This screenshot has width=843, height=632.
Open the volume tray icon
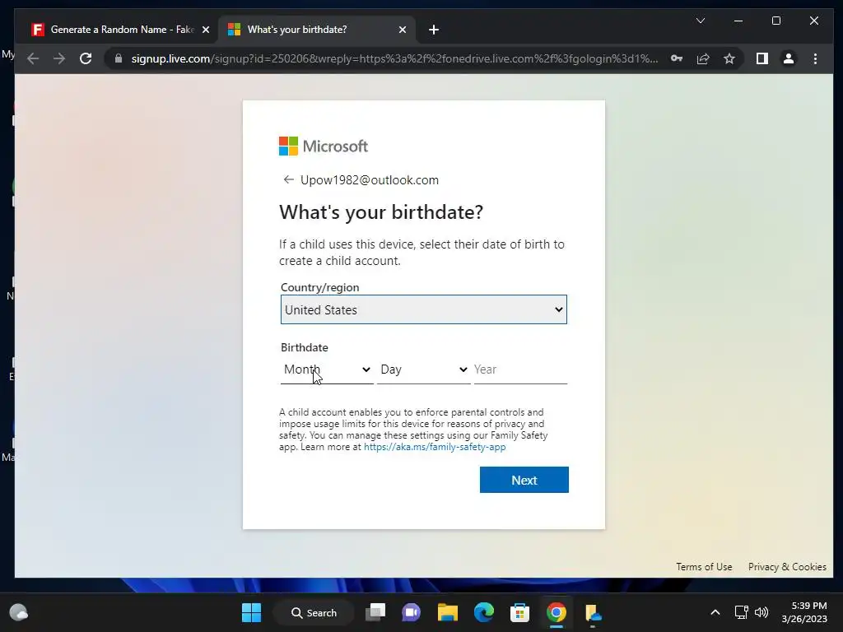(761, 612)
